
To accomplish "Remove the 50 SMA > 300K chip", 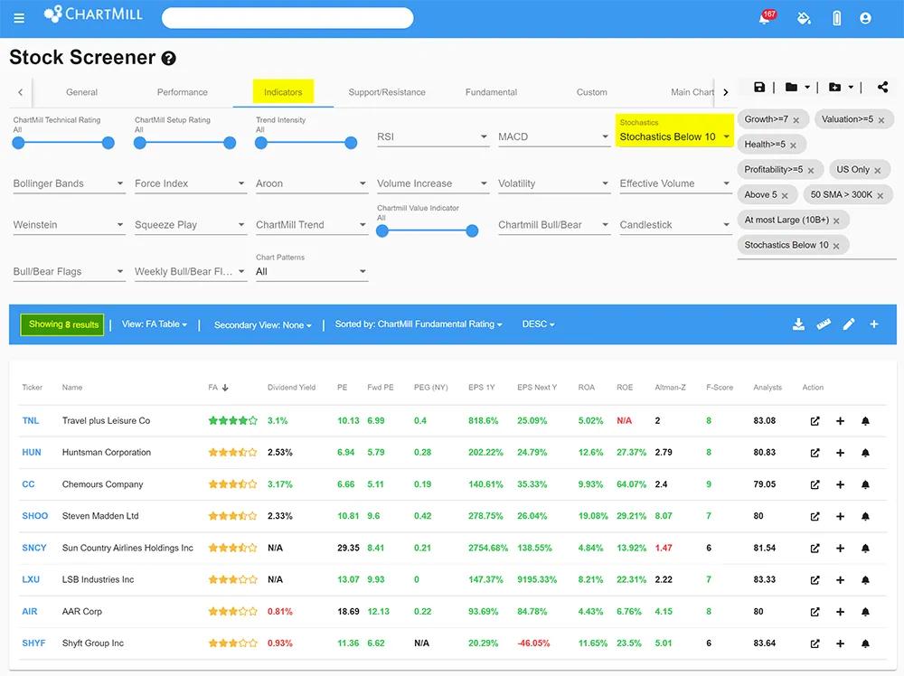I will 880,196.
